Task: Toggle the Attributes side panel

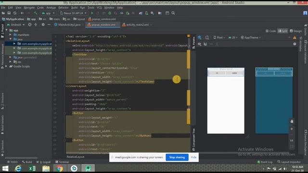Action: point(300,44)
